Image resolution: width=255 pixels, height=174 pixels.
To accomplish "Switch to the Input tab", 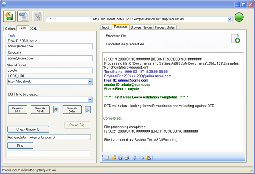I will click(x=105, y=27).
